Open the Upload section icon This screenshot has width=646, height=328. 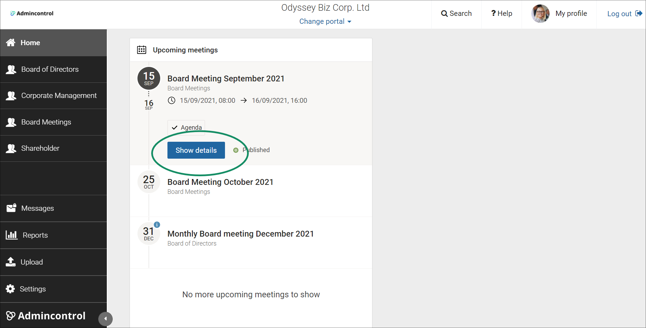pyautogui.click(x=11, y=262)
